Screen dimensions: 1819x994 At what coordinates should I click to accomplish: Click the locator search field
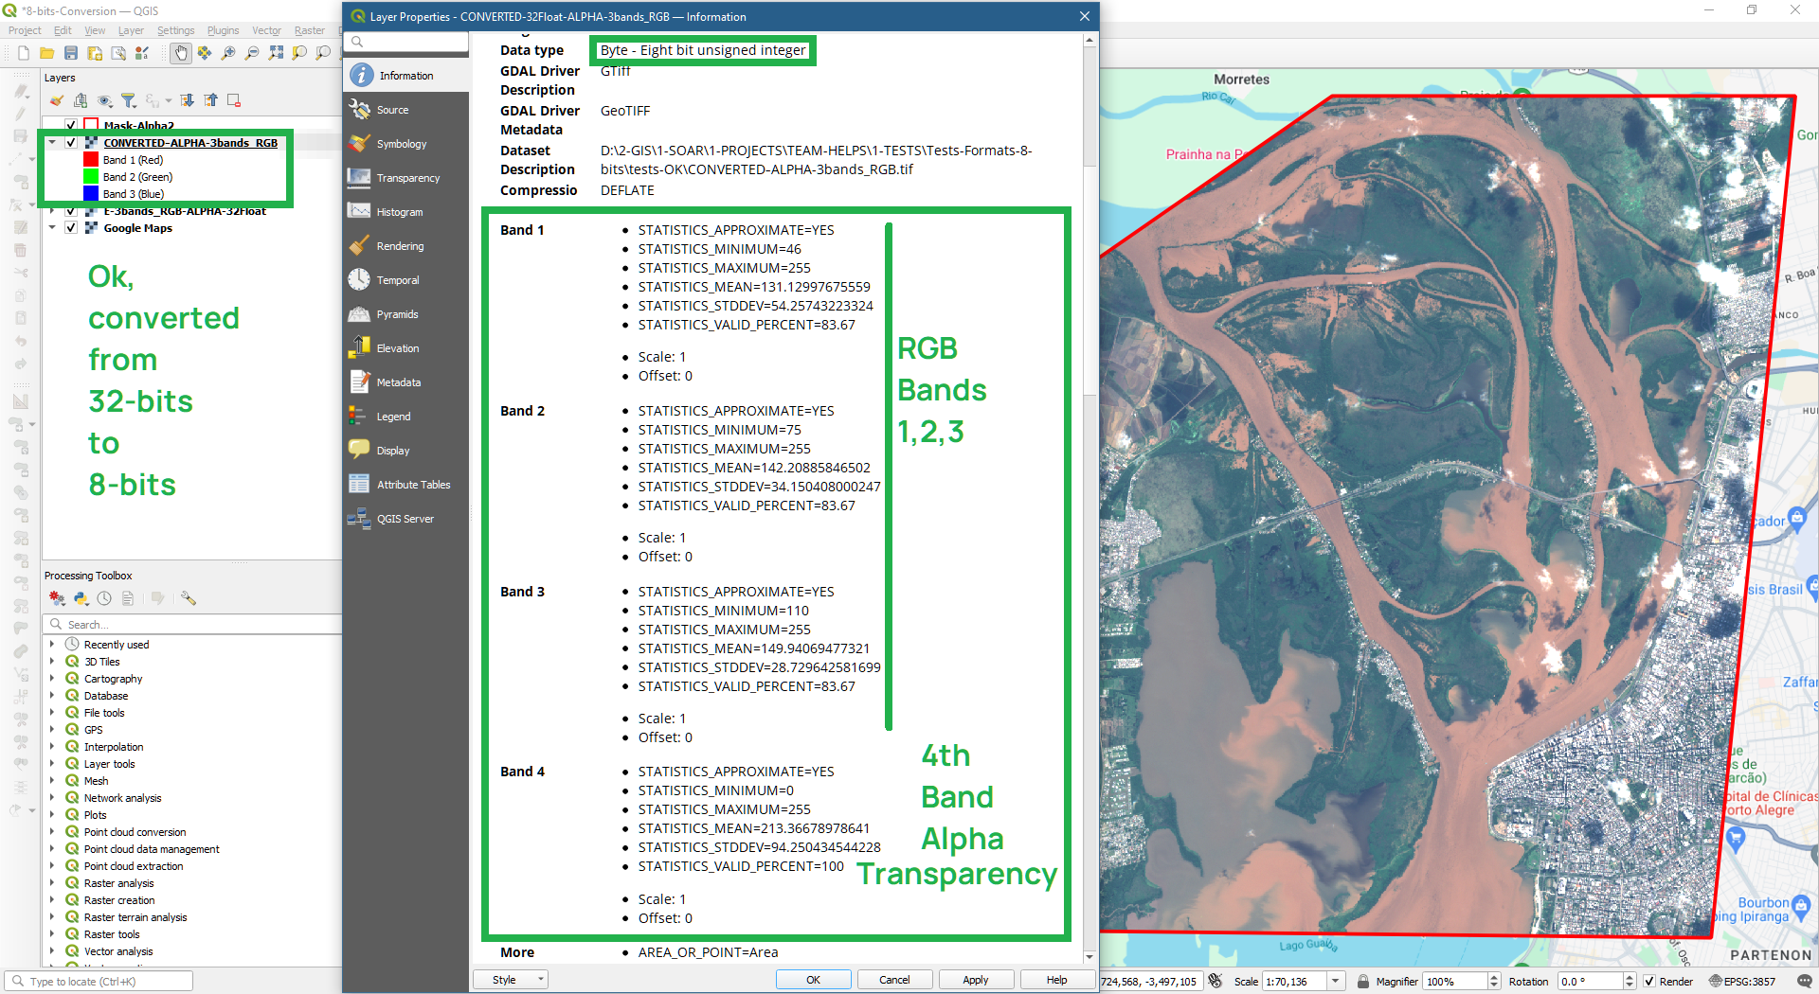[95, 981]
